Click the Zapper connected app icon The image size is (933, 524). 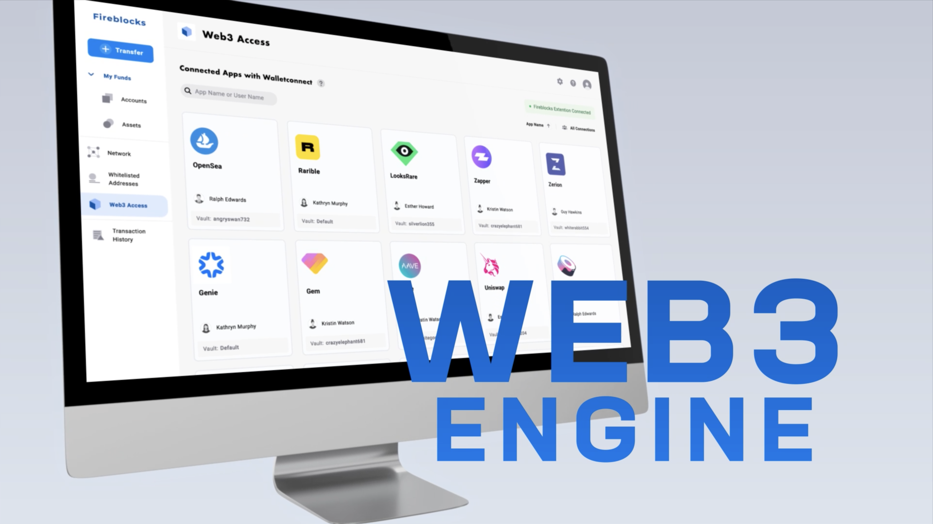click(x=481, y=156)
